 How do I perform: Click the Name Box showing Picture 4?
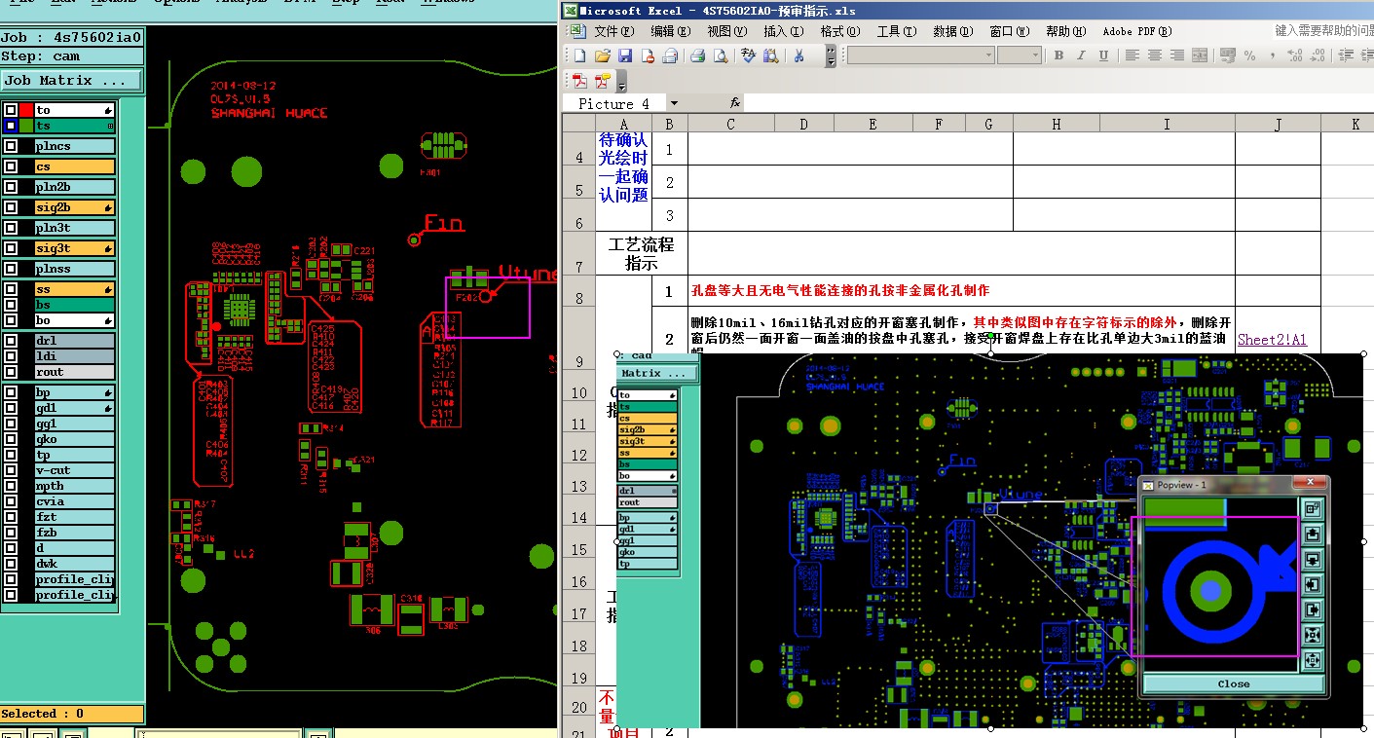pos(614,102)
